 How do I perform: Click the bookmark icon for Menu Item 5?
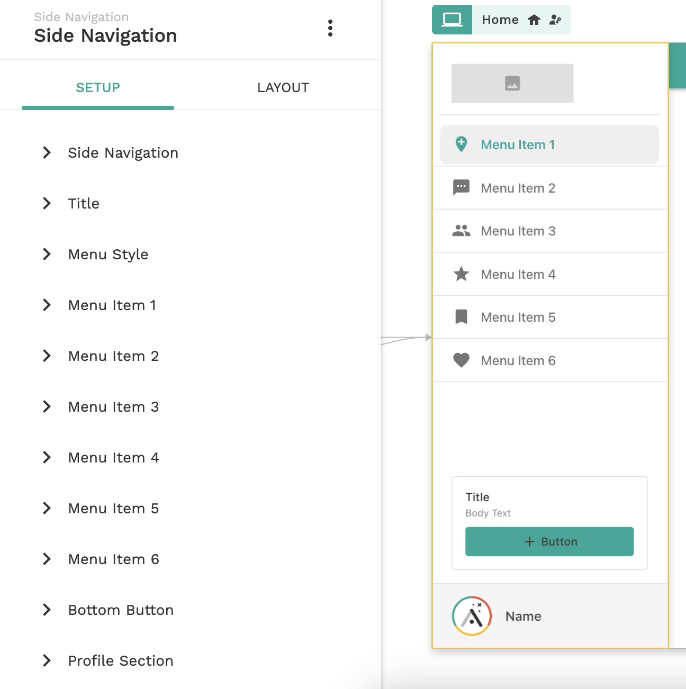click(462, 317)
